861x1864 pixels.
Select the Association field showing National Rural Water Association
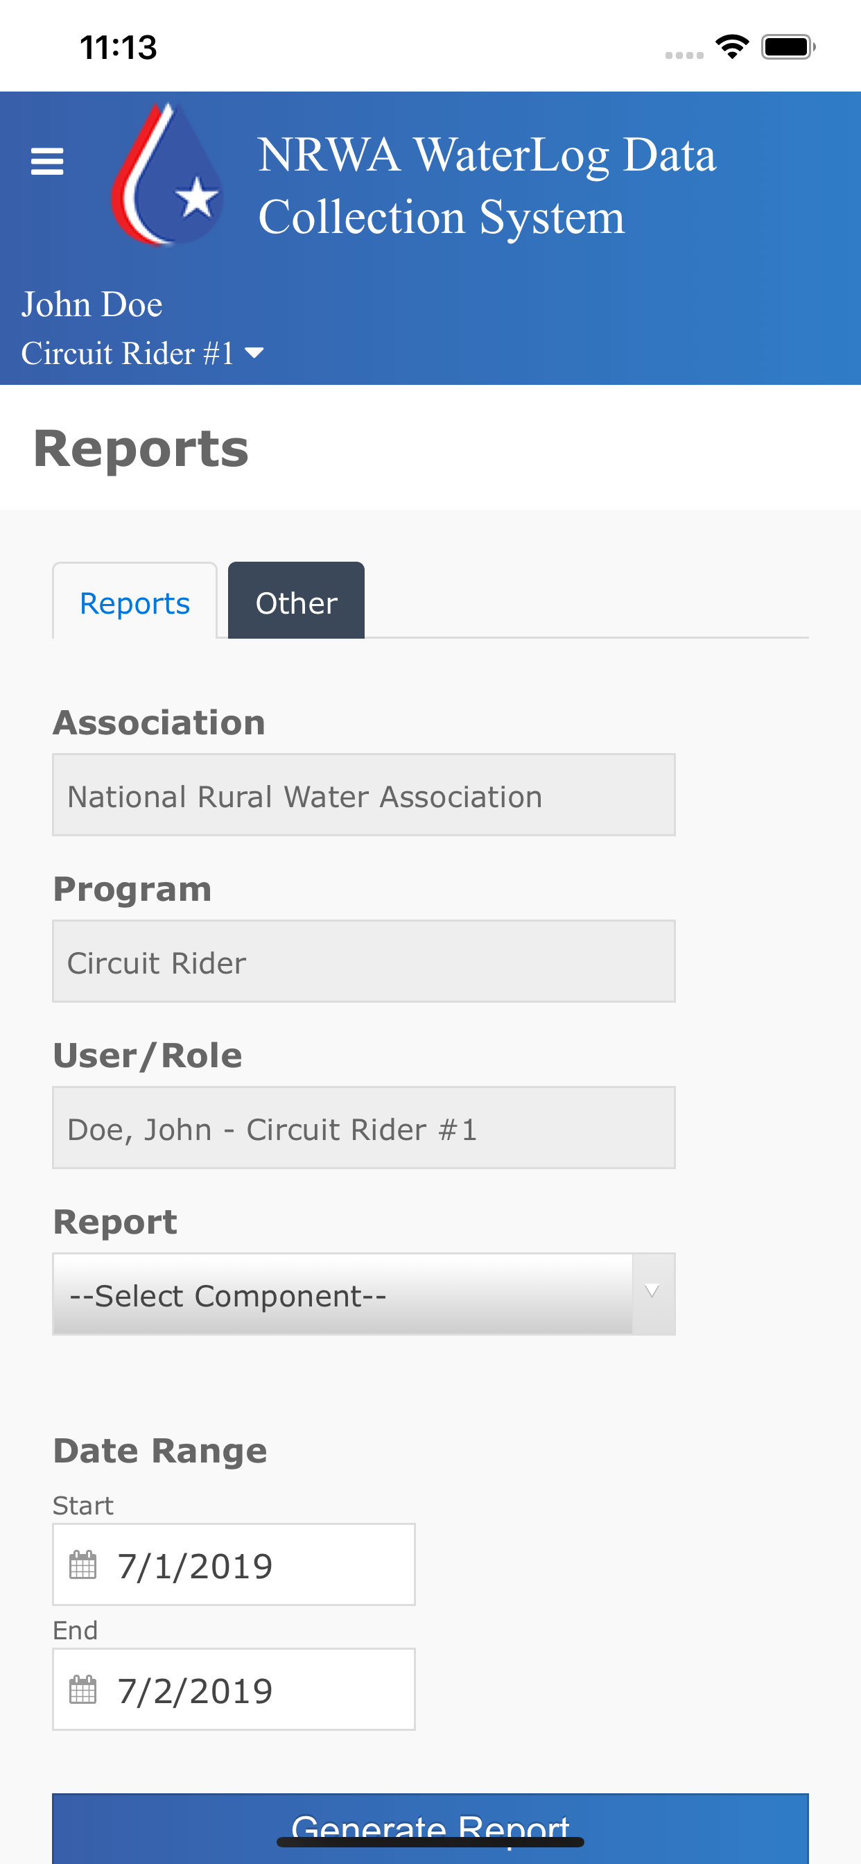click(x=363, y=795)
